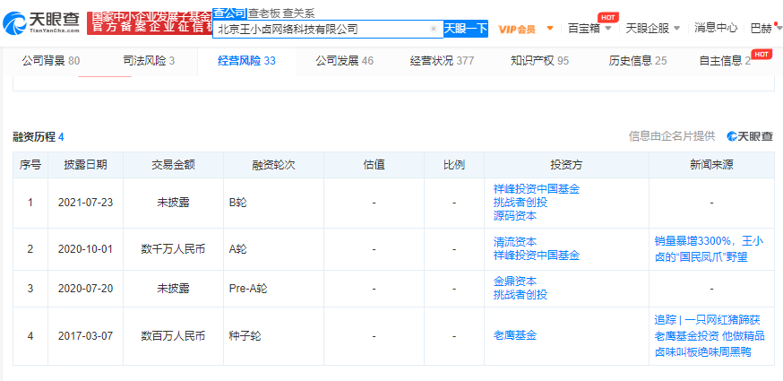
Task: Click the 投资方 column header
Action: [x=566, y=165]
